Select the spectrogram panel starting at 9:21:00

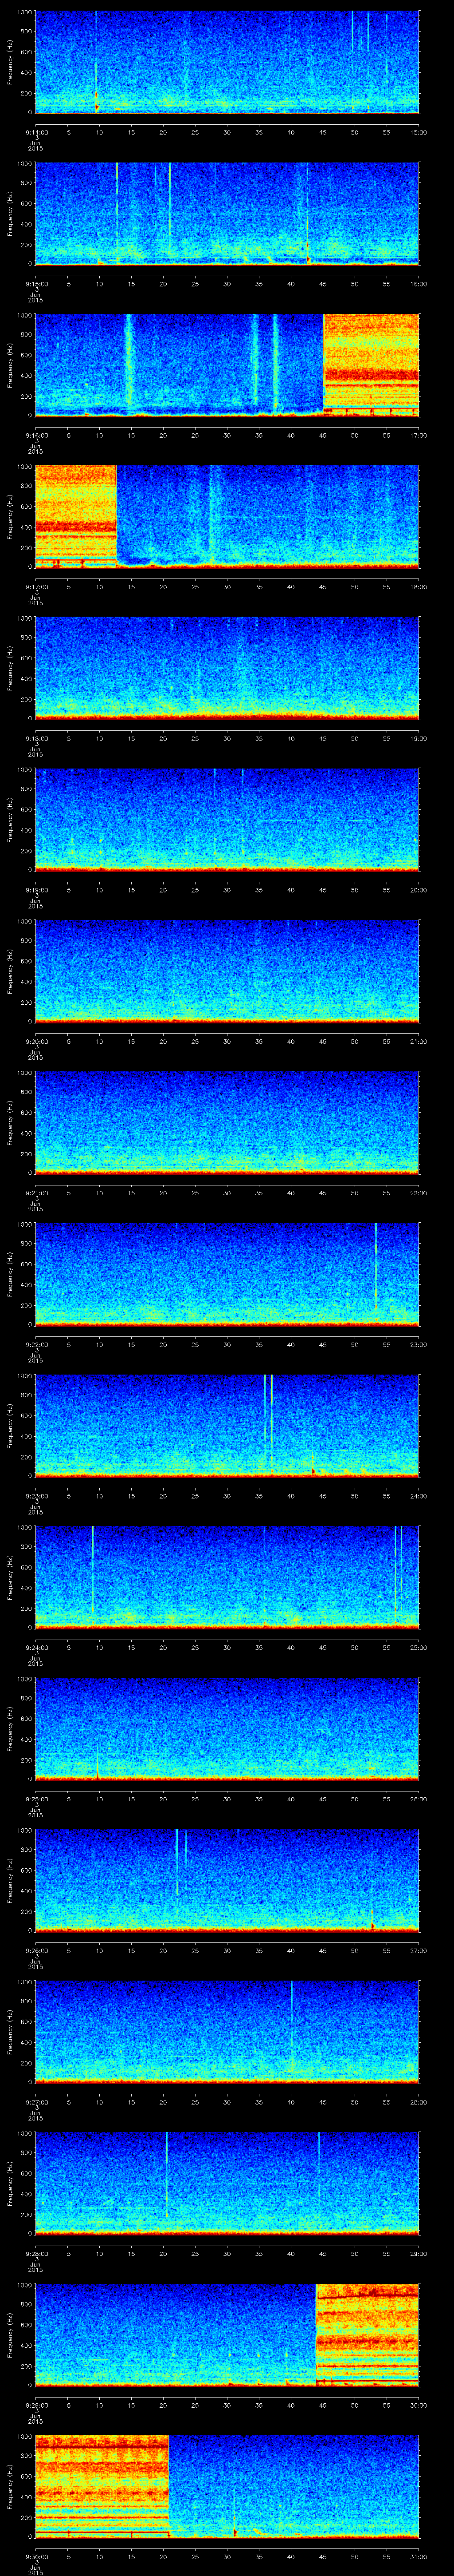[227, 1122]
